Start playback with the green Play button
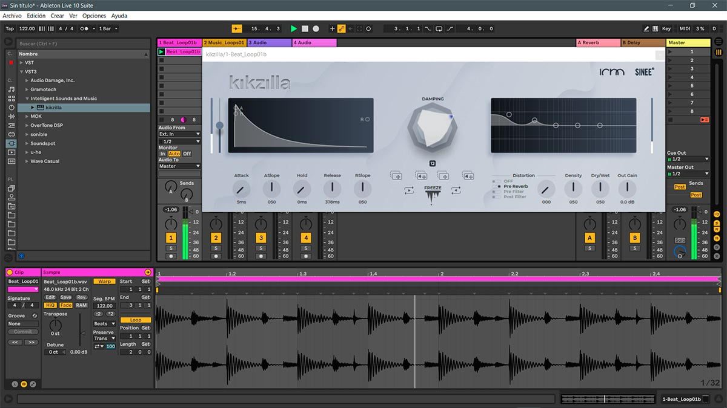 [x=294, y=28]
